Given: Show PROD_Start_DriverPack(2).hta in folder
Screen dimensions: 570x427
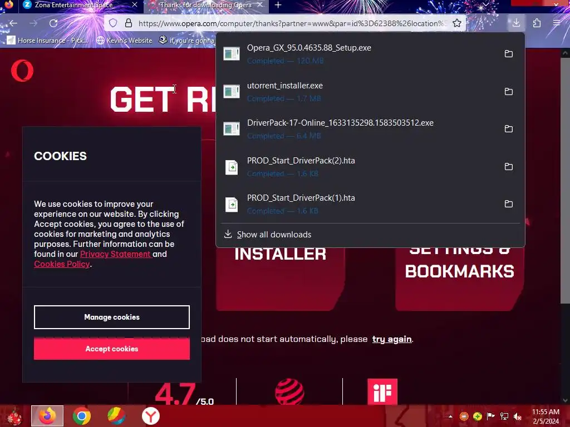Looking at the screenshot, I should click(509, 167).
